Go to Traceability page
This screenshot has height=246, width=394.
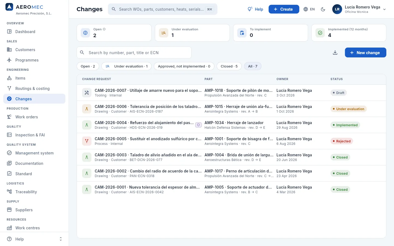34,192
